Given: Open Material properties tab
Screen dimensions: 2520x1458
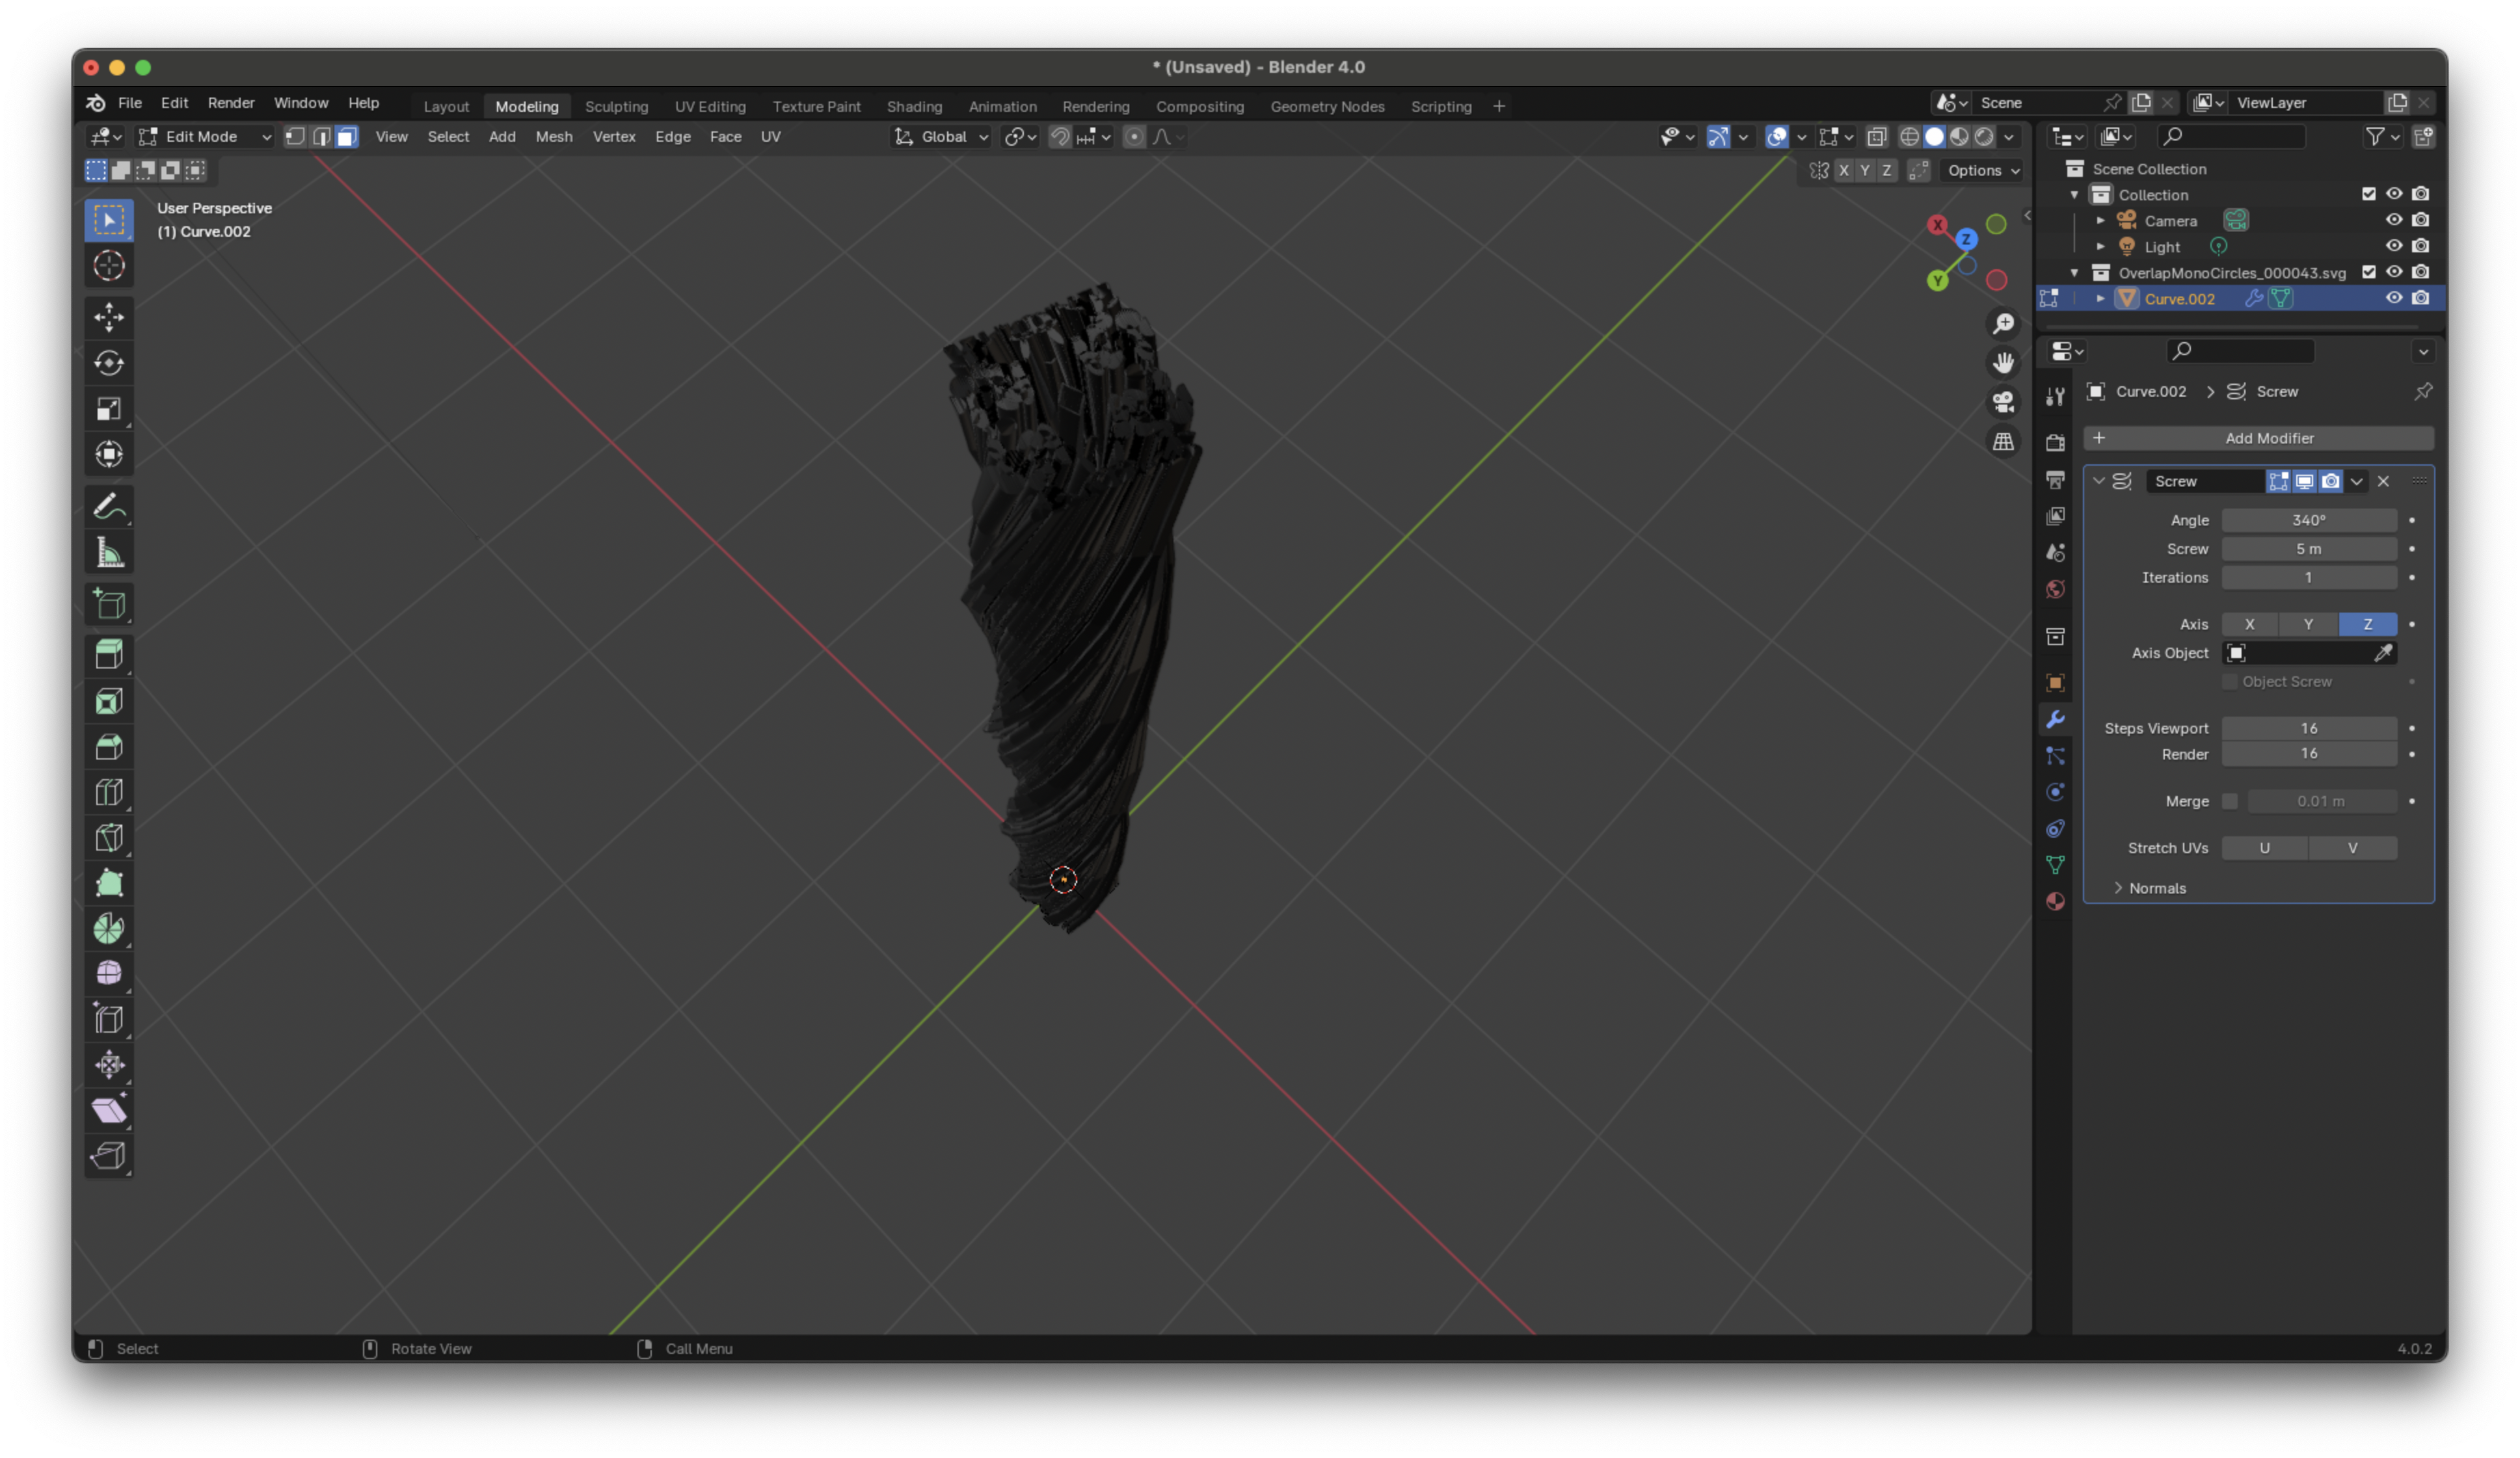Looking at the screenshot, I should tap(2055, 901).
